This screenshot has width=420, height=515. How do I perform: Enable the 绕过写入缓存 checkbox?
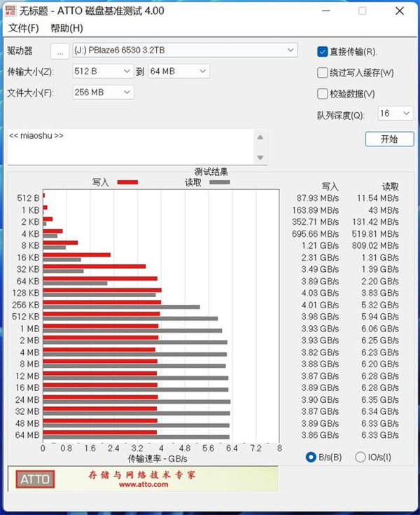tap(323, 73)
